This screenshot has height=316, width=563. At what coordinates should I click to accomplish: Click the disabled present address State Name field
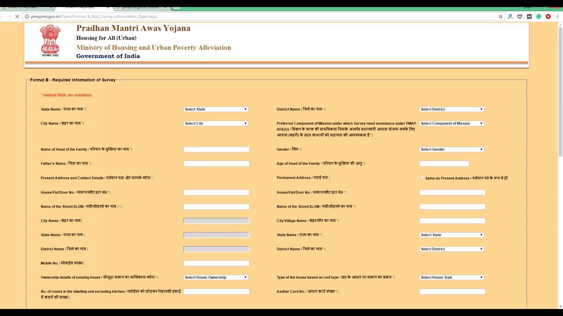point(216,235)
